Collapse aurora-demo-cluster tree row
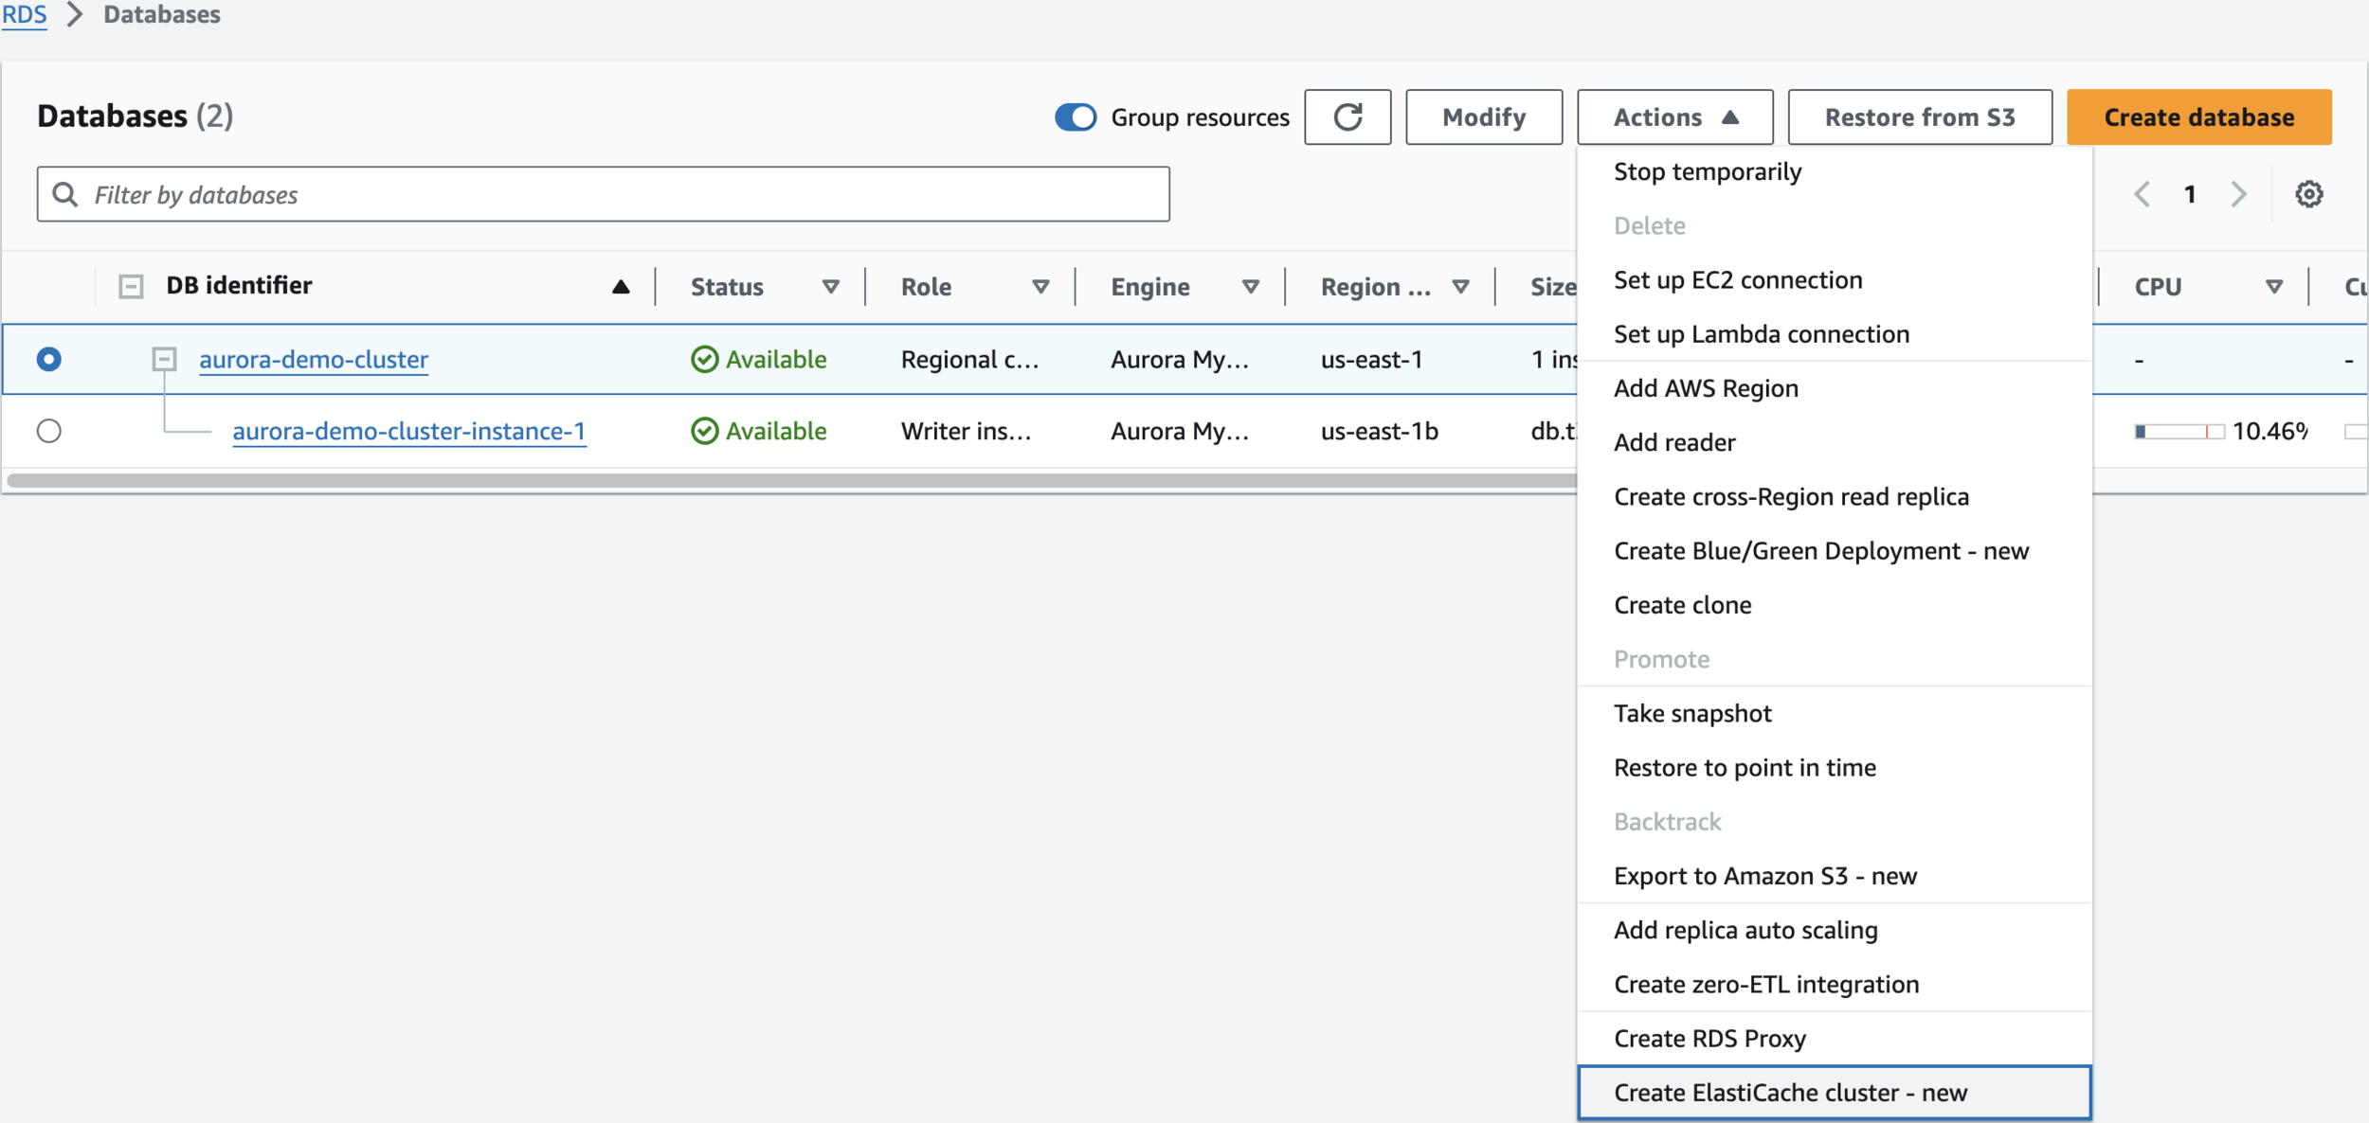 tap(165, 359)
